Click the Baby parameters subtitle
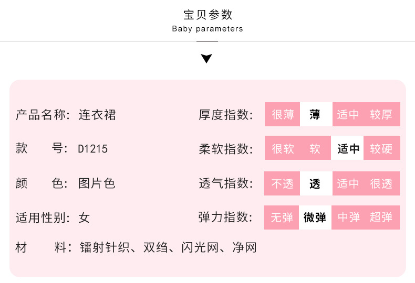The width and height of the screenshot is (415, 283). (x=207, y=29)
